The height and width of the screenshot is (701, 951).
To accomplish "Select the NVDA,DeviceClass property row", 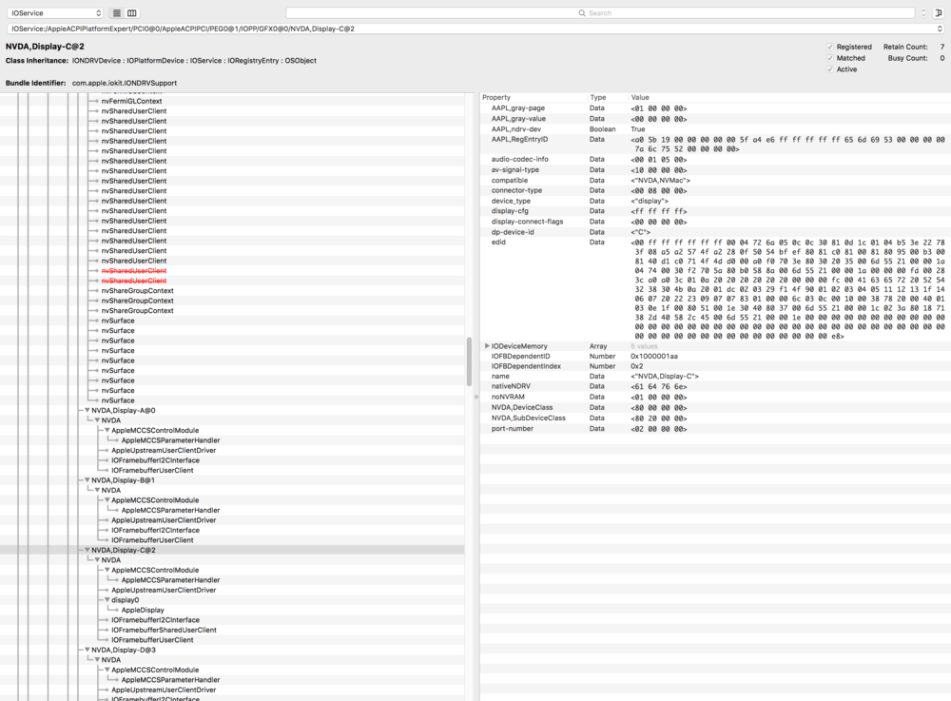I will click(715, 407).
